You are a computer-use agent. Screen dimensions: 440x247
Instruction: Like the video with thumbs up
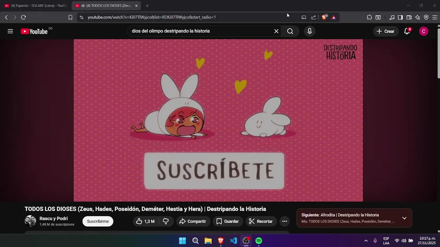(x=145, y=221)
